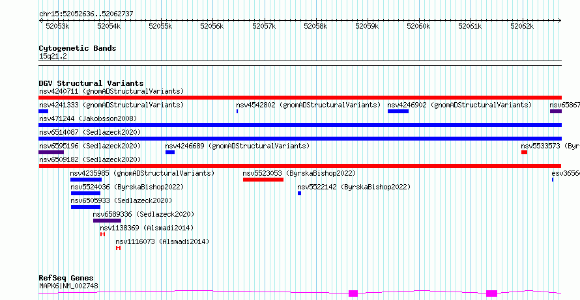Click the tiny blue marker under esv36564
Image resolution: width=580 pixels, height=300 pixels.
553,180
